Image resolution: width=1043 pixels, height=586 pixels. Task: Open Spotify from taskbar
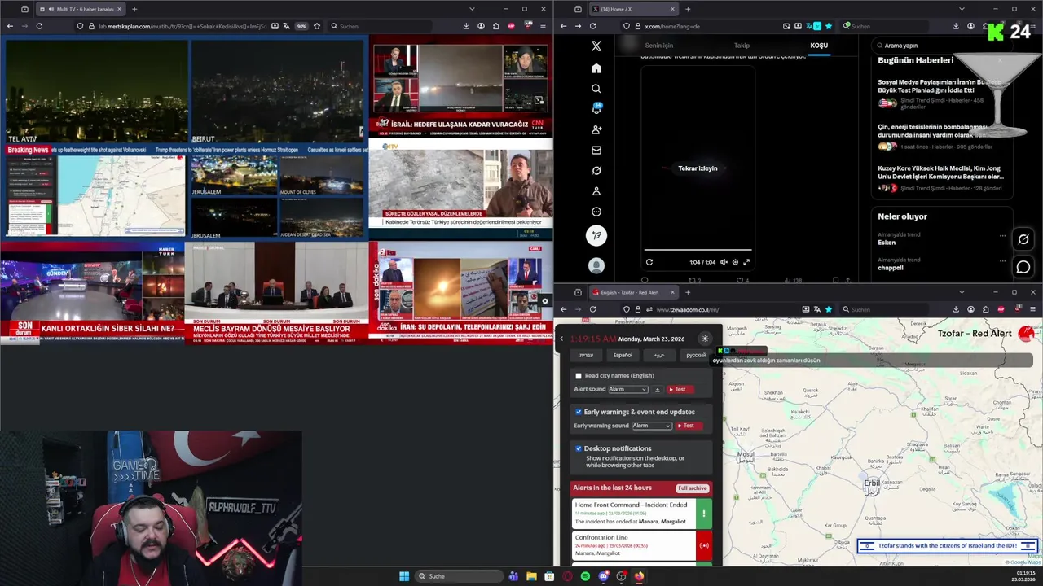[x=585, y=576]
